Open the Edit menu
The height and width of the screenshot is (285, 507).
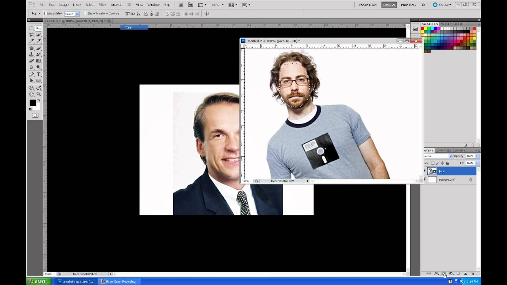click(52, 5)
